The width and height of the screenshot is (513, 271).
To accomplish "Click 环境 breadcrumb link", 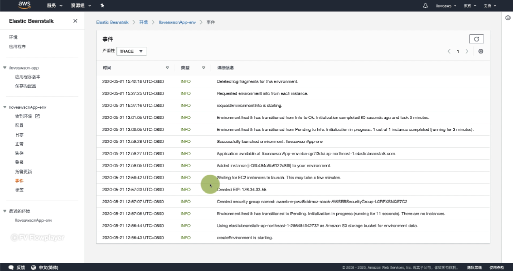I will pos(143,22).
